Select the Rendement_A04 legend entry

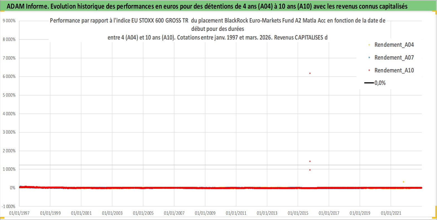(391, 45)
